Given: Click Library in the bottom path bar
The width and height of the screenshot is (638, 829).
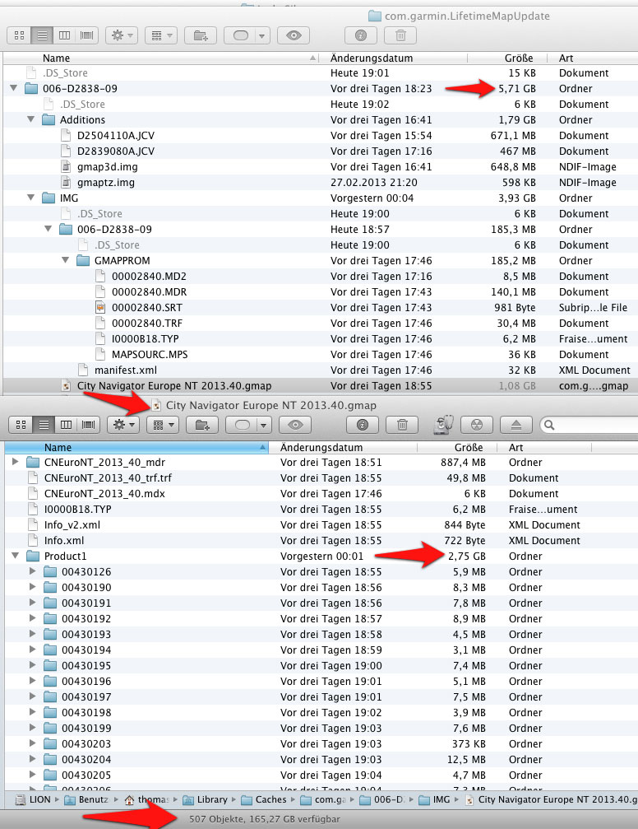Looking at the screenshot, I should coord(211,799).
